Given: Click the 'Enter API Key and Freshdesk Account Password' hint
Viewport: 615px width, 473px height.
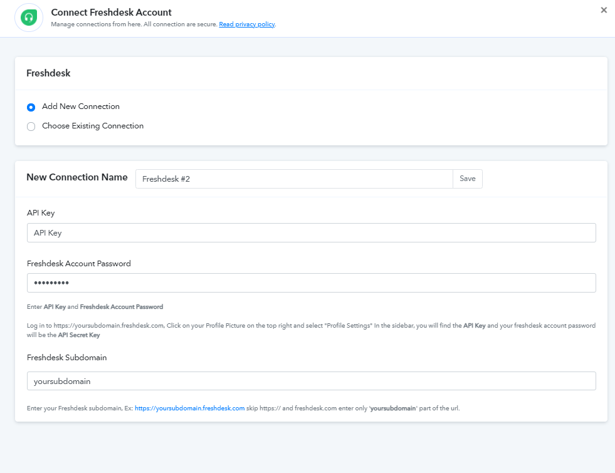Looking at the screenshot, I should (95, 307).
